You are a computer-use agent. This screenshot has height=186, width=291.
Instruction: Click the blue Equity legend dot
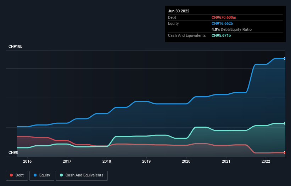pos(35,175)
